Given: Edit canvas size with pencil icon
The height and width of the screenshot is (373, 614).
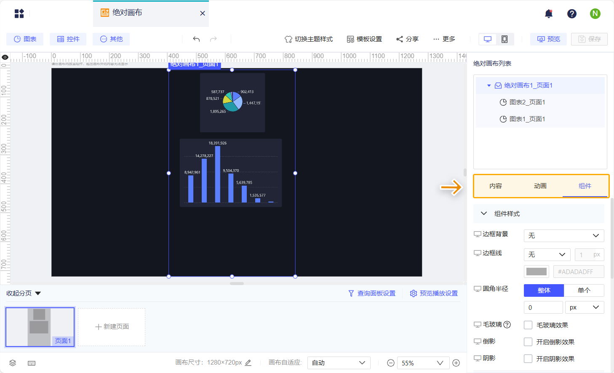Looking at the screenshot, I should [x=248, y=362].
